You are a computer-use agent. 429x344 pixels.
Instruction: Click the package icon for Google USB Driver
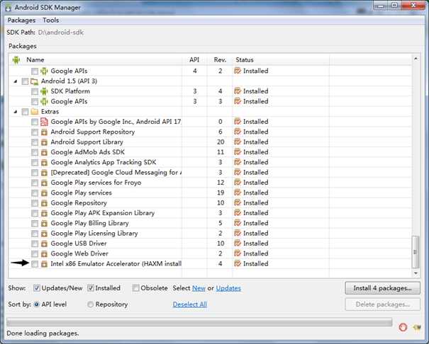tap(44, 244)
